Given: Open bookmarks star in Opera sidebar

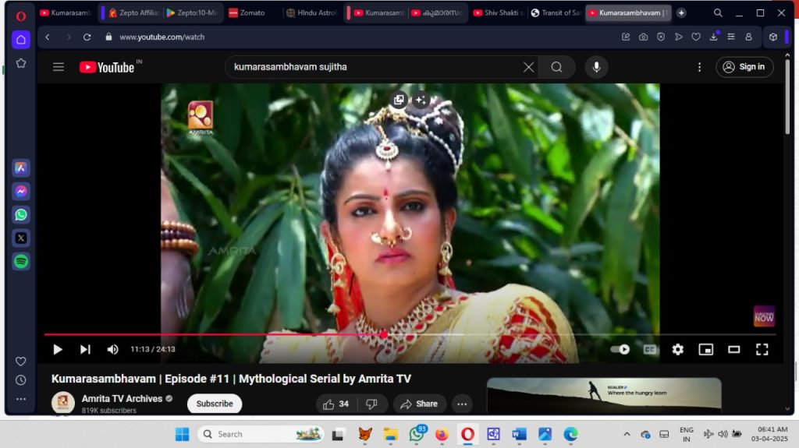Looking at the screenshot, I should [x=21, y=64].
